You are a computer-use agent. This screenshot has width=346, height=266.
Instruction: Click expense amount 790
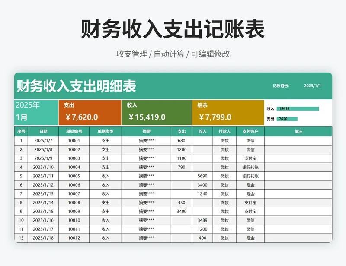pyautogui.click(x=182, y=167)
